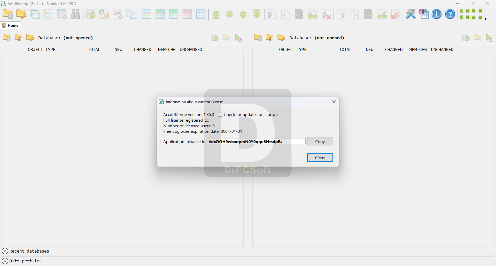Click the Application Instance Id field
The width and height of the screenshot is (496, 266).
(257, 142)
